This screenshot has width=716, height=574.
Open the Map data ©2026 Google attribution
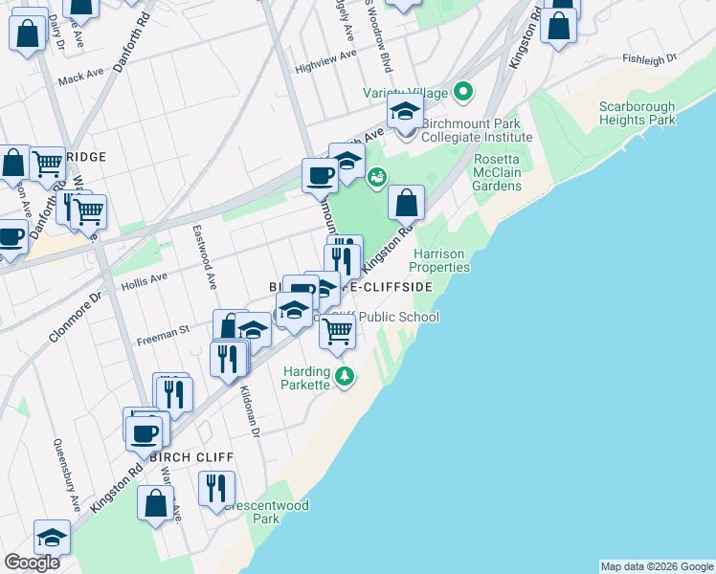[x=658, y=566]
